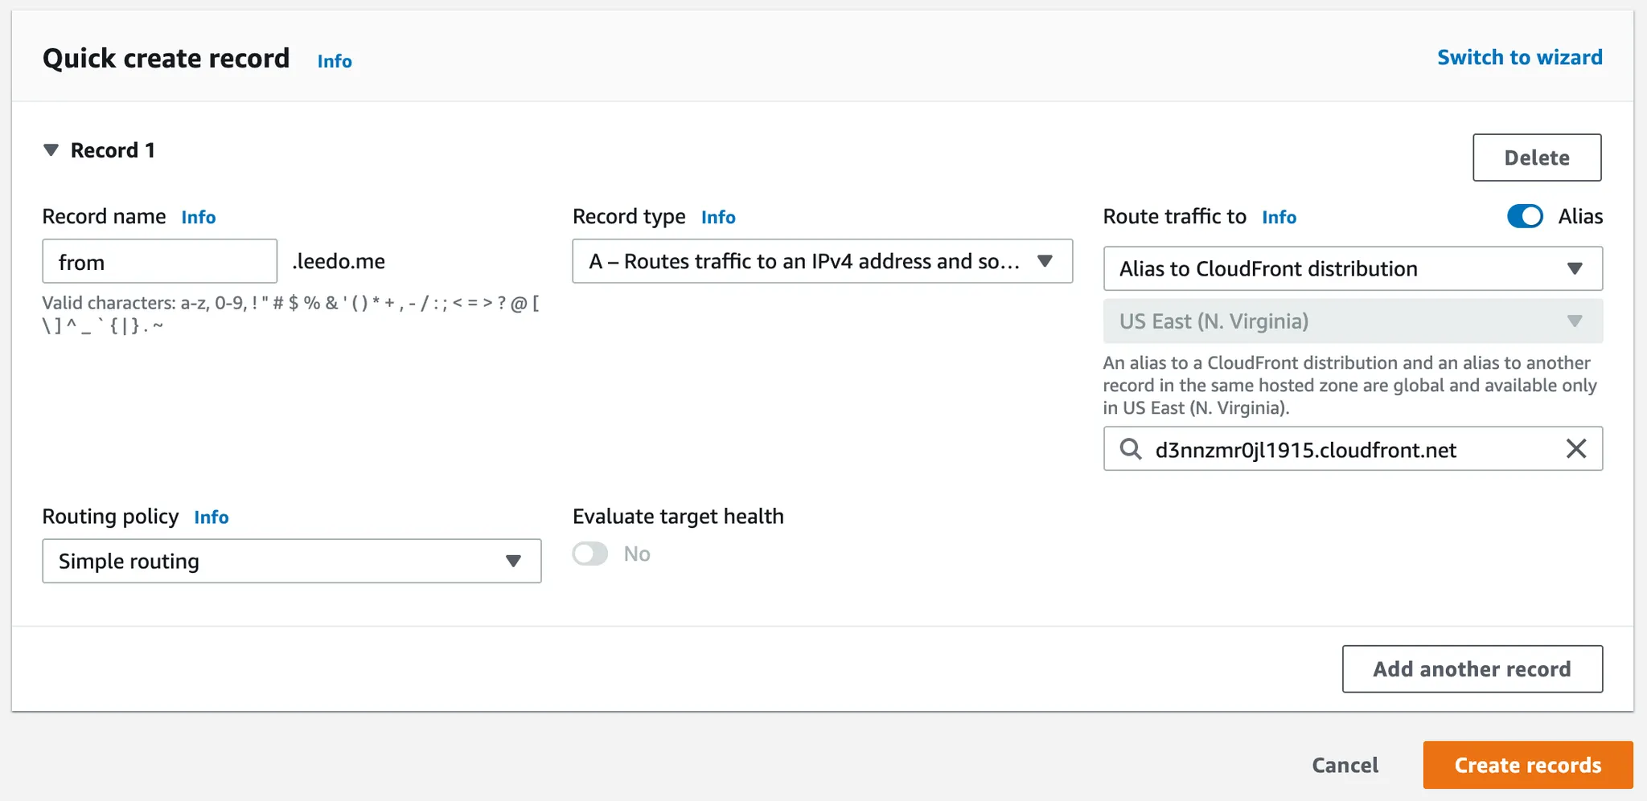Image resolution: width=1647 pixels, height=801 pixels.
Task: Turn off the Alias toggle
Action: tap(1525, 216)
